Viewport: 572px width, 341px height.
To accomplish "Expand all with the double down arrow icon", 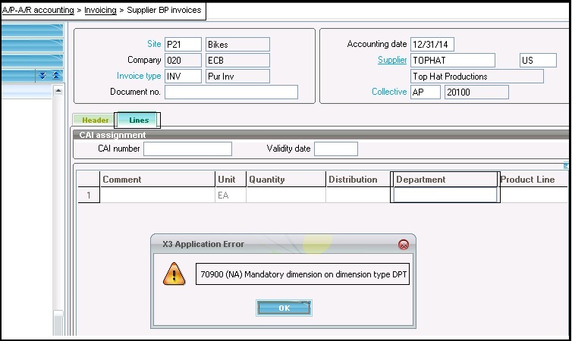I will (42, 76).
